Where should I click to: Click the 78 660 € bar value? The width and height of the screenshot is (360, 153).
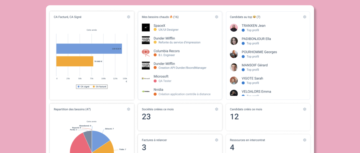pos(98,61)
